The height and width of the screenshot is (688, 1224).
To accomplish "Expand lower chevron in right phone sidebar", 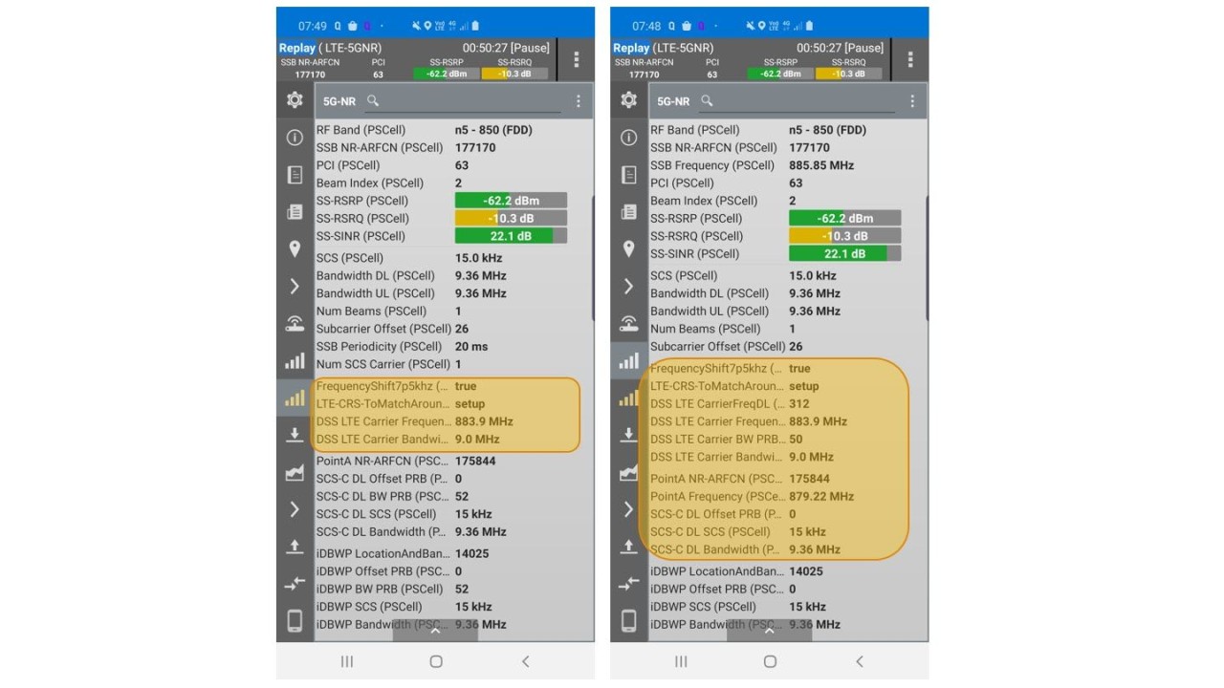I will click(x=628, y=509).
